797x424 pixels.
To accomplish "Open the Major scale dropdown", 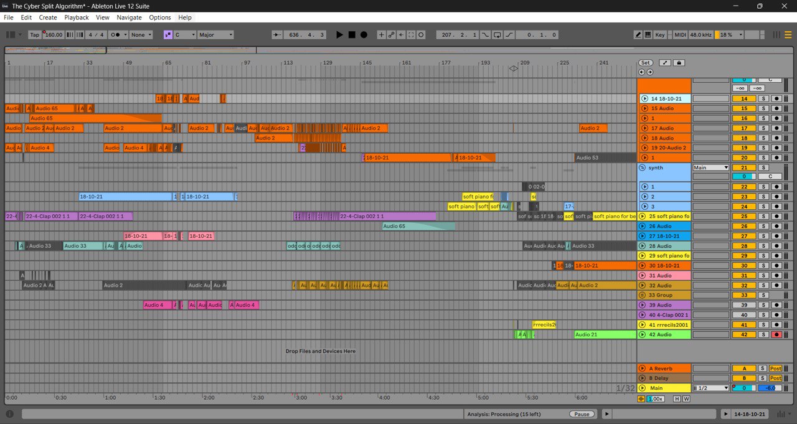I will pyautogui.click(x=215, y=35).
